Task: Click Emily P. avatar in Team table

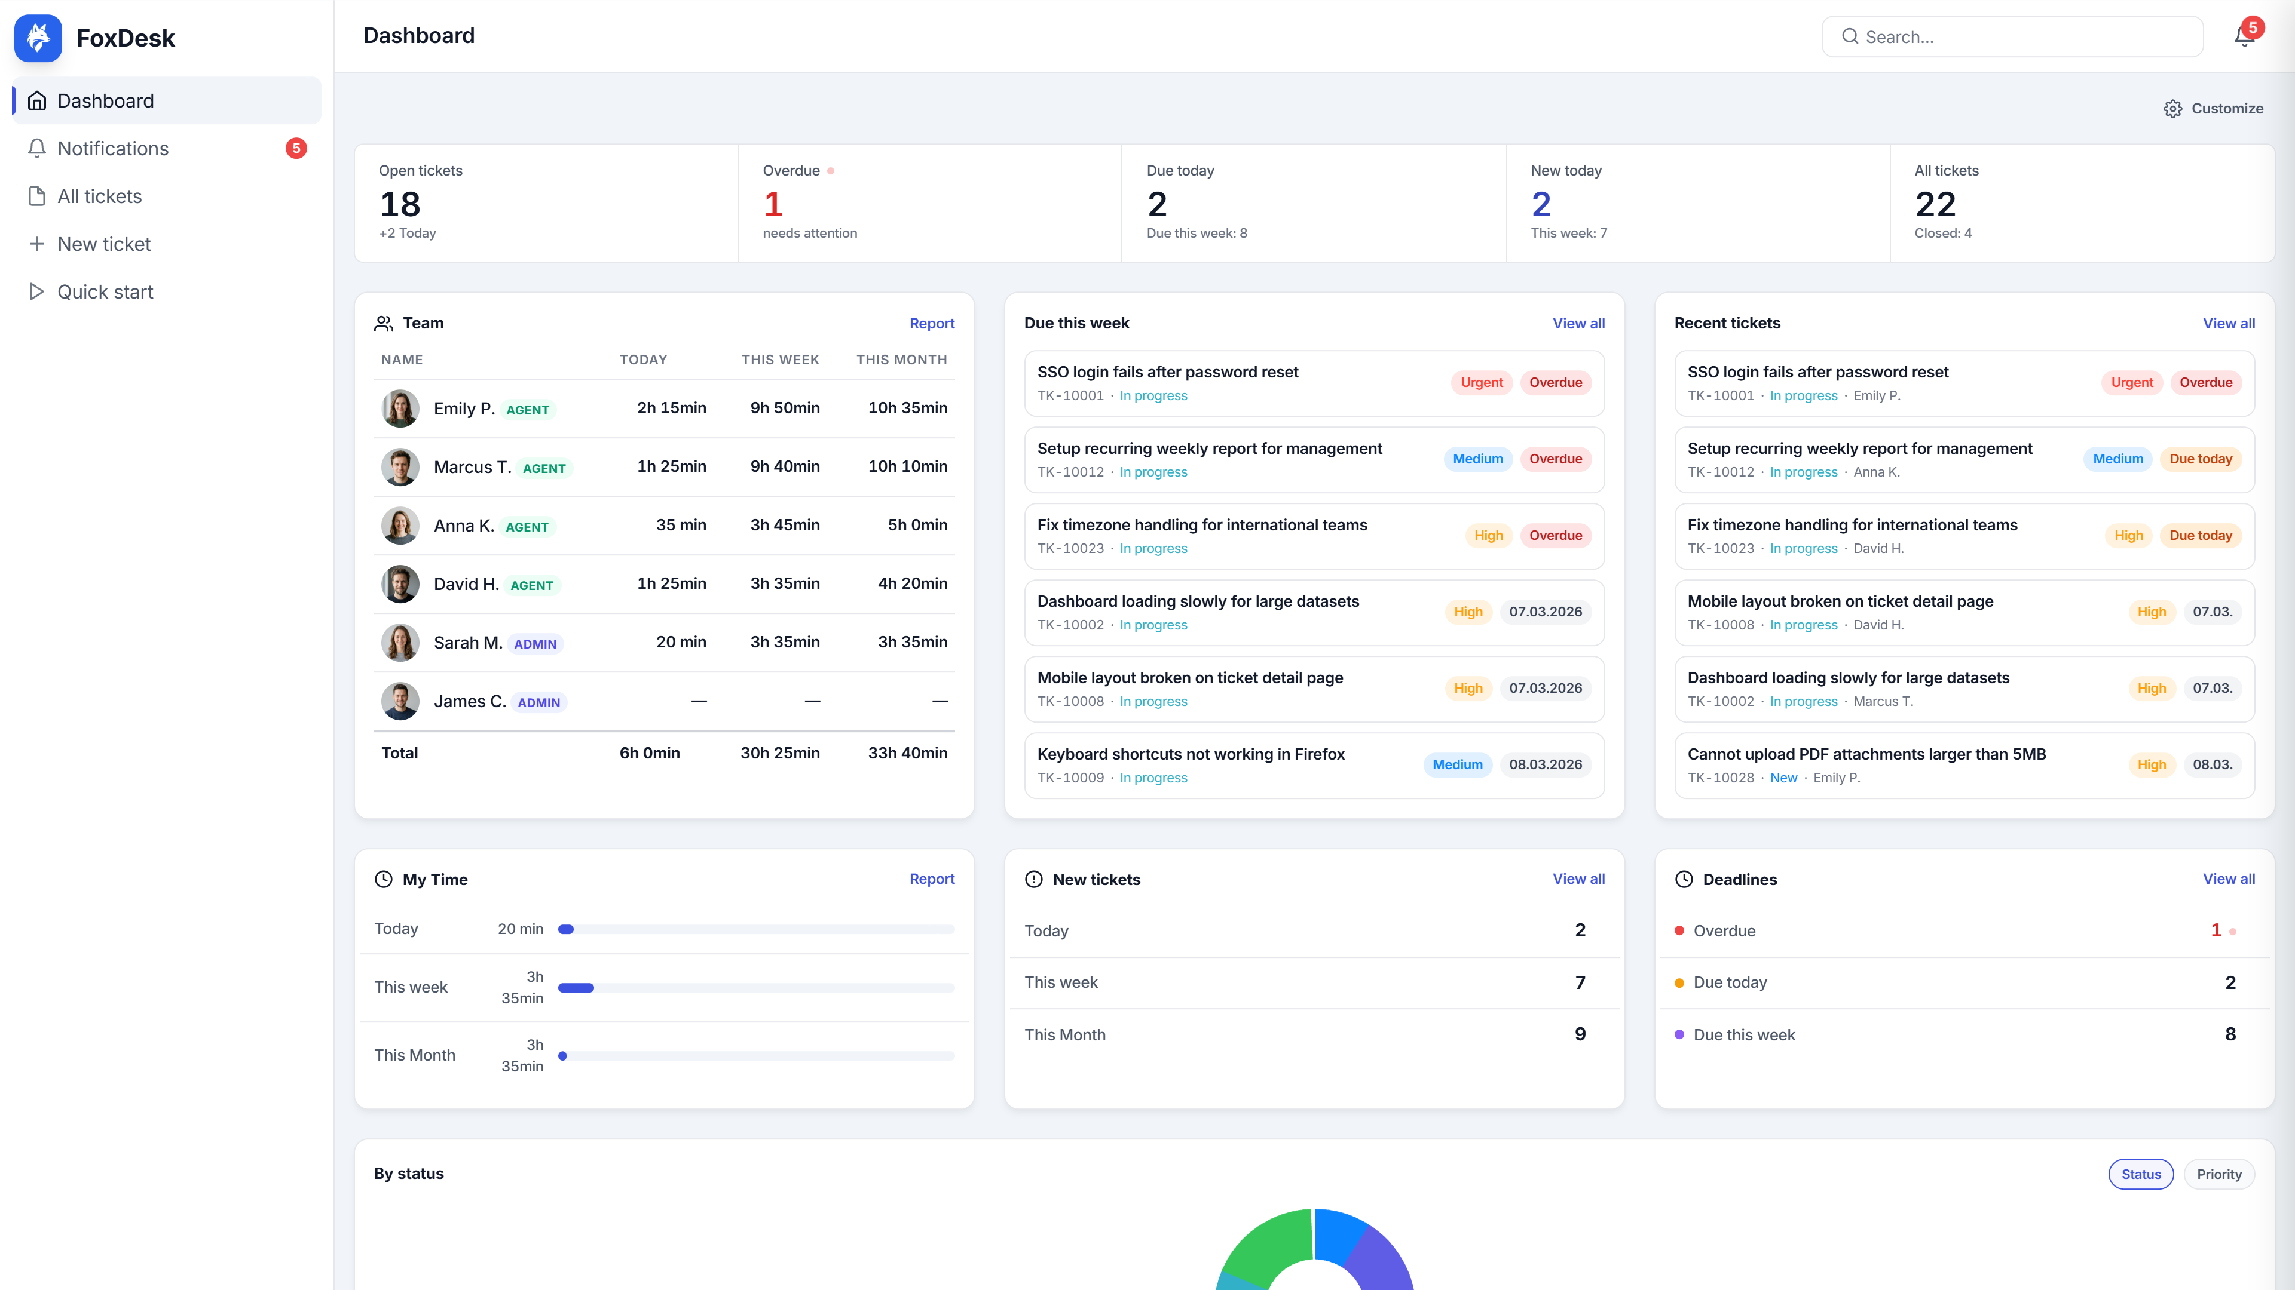Action: [400, 408]
